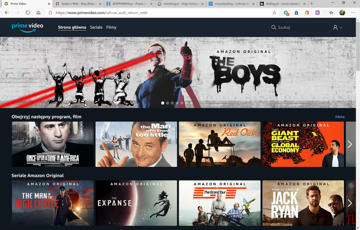
Task: Click the Edytuj link
Action: (x=339, y=116)
